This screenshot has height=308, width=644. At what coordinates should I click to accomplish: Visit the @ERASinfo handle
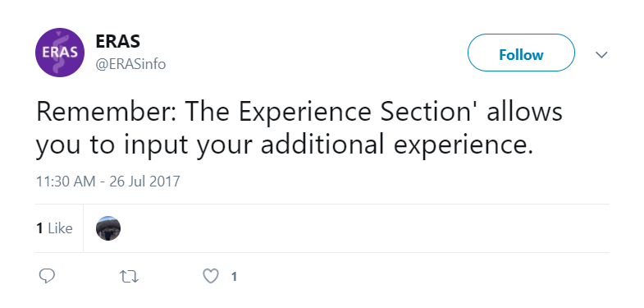click(x=130, y=64)
